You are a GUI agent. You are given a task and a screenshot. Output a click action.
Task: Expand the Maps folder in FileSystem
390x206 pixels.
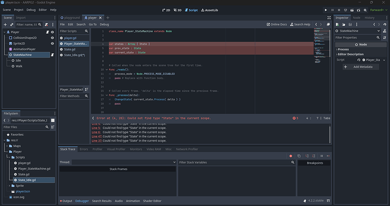(x=7, y=146)
